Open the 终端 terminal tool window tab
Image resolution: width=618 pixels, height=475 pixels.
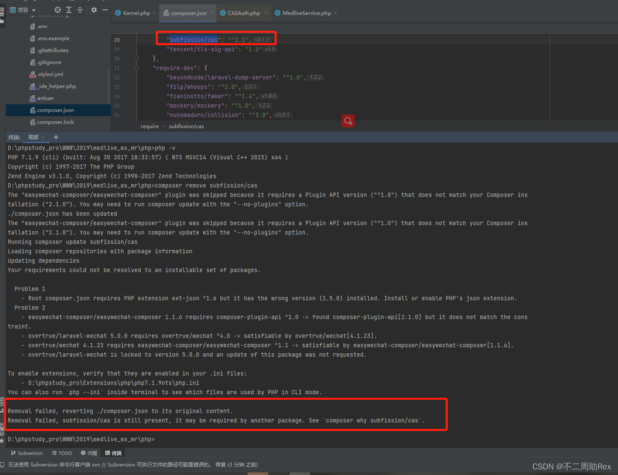tap(113, 453)
